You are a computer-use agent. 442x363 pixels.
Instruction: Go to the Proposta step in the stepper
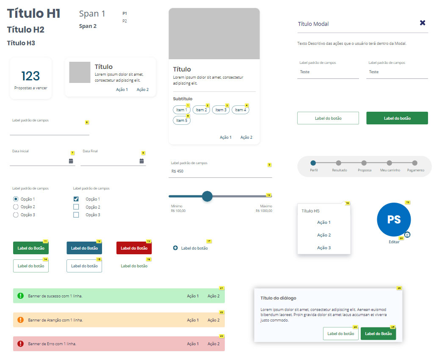point(364,163)
